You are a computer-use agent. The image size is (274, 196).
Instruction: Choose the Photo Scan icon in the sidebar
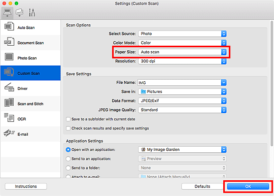[x=9, y=57]
